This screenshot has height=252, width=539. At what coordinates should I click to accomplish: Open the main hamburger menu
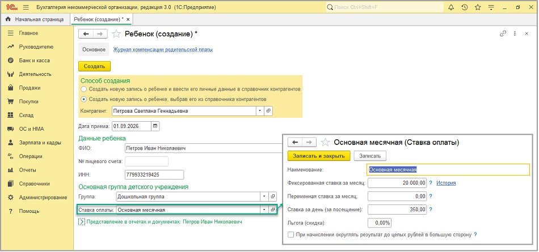pos(27,7)
